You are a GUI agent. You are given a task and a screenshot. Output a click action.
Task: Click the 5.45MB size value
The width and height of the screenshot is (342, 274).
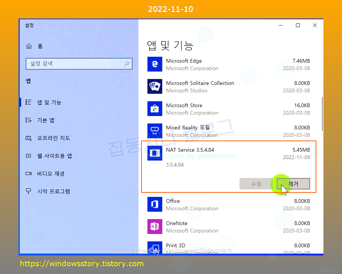[x=301, y=150]
